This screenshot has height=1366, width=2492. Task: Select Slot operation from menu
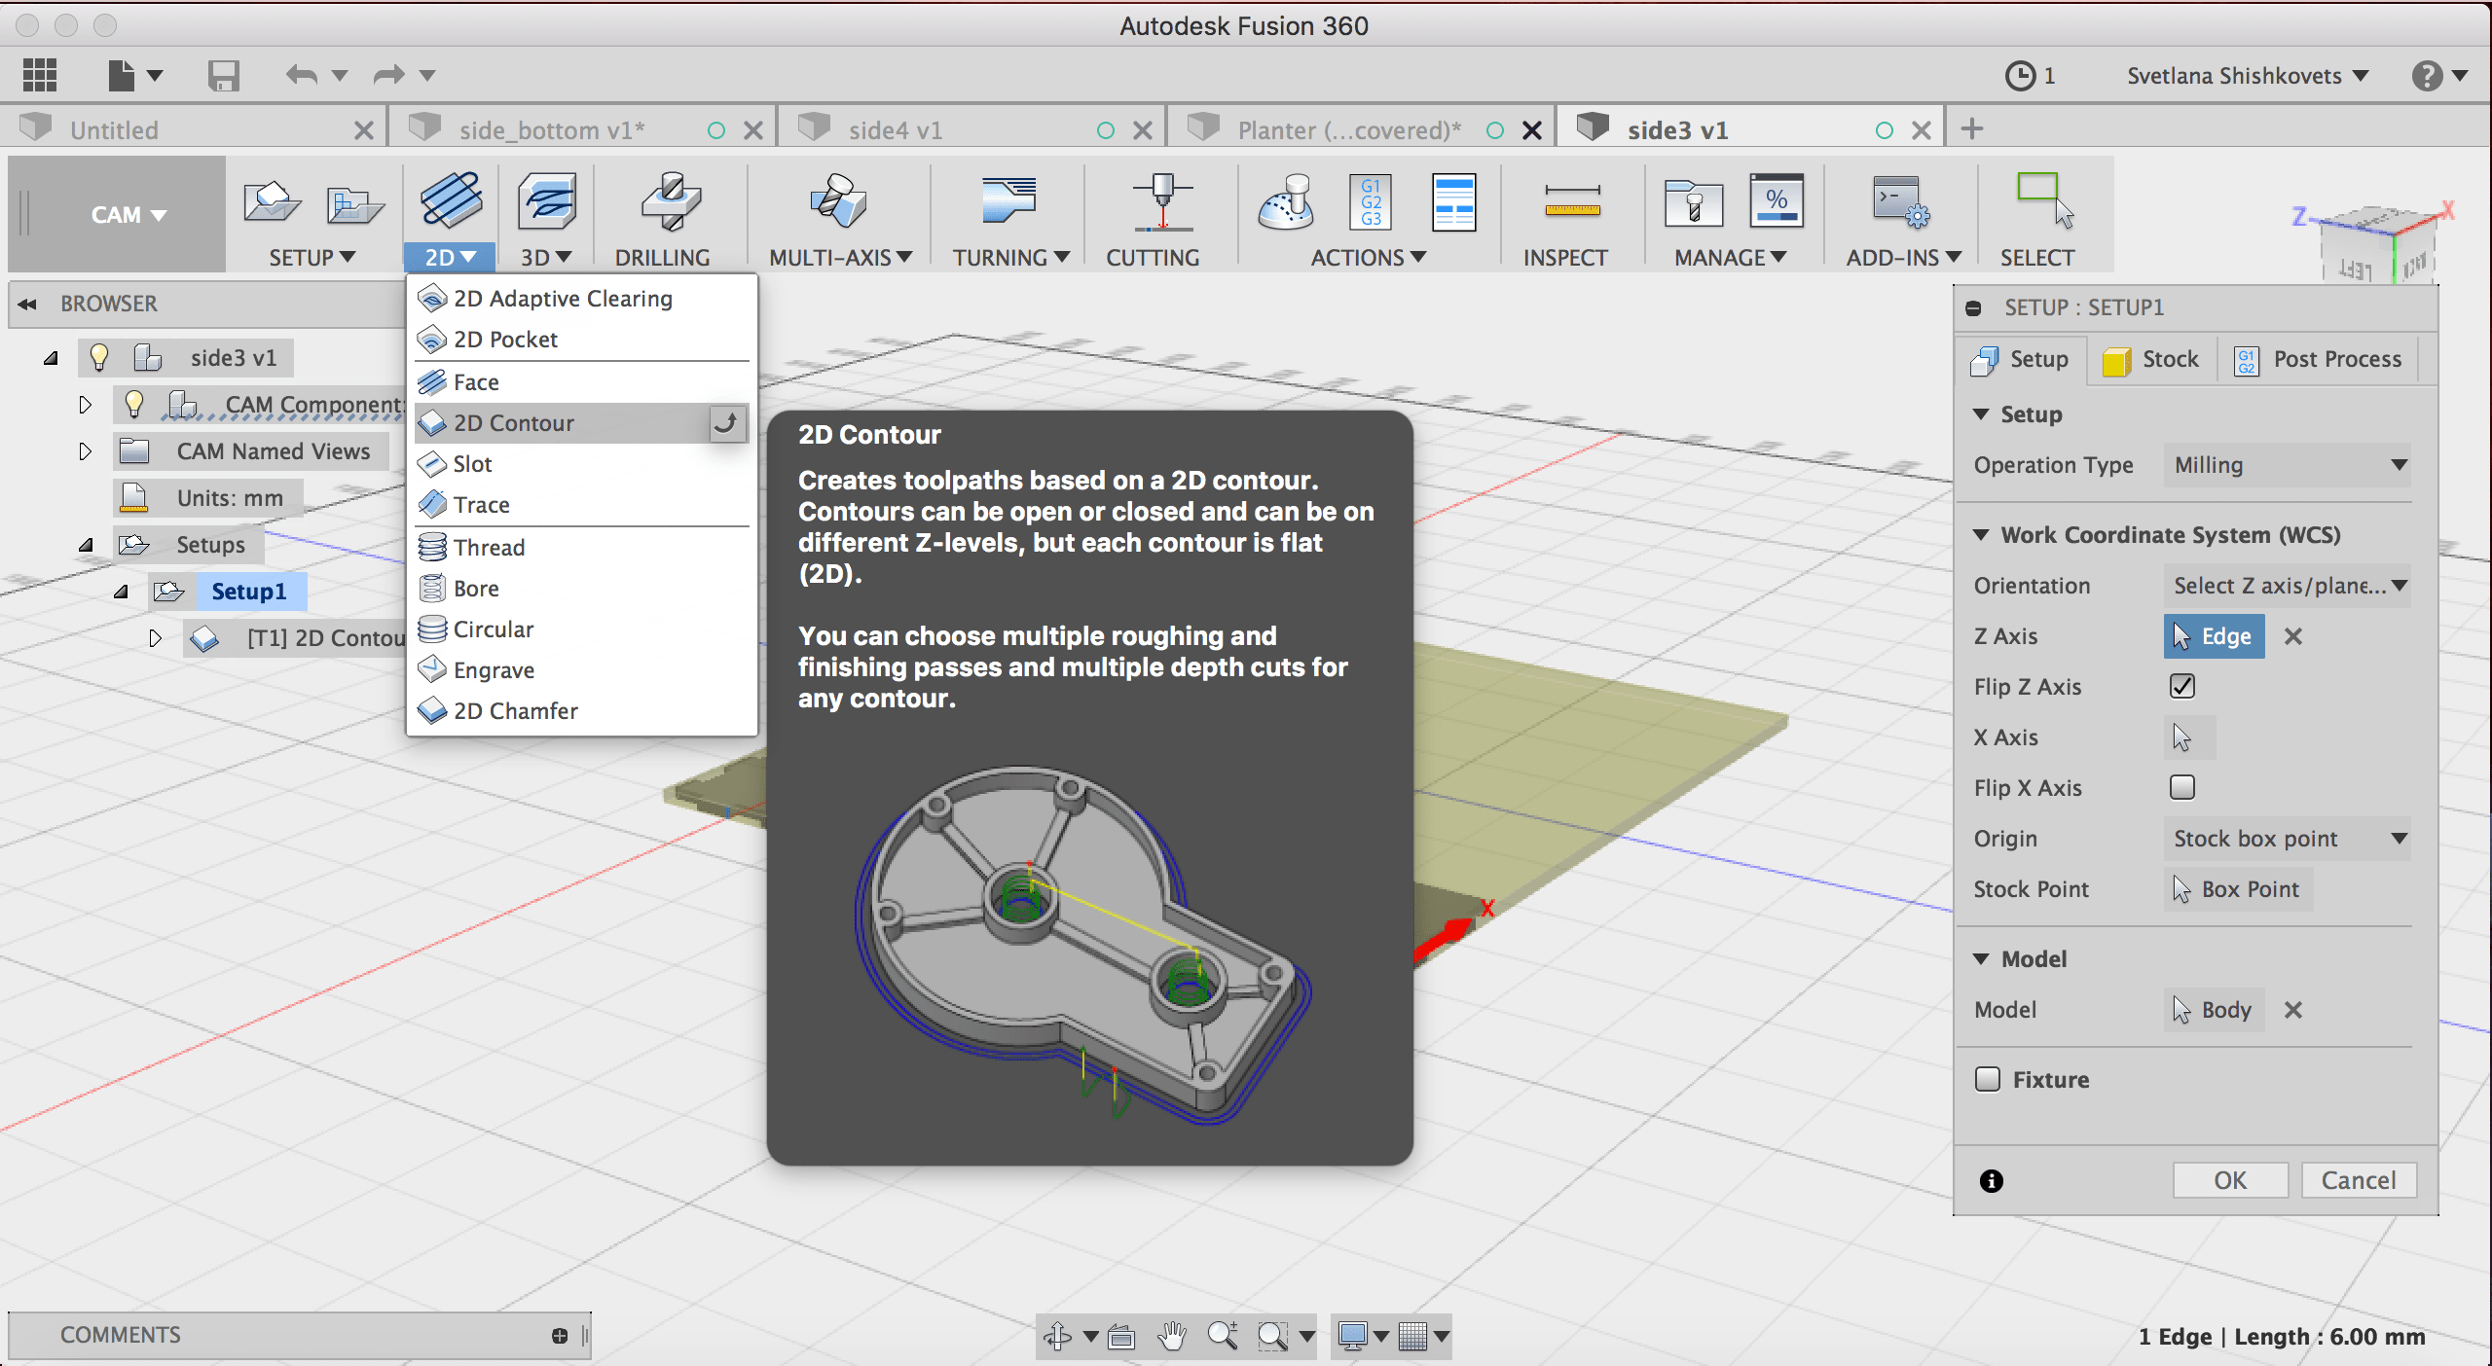click(x=581, y=464)
